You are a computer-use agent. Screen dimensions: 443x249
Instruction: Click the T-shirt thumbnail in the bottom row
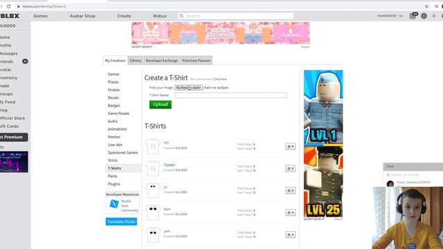tap(152, 234)
